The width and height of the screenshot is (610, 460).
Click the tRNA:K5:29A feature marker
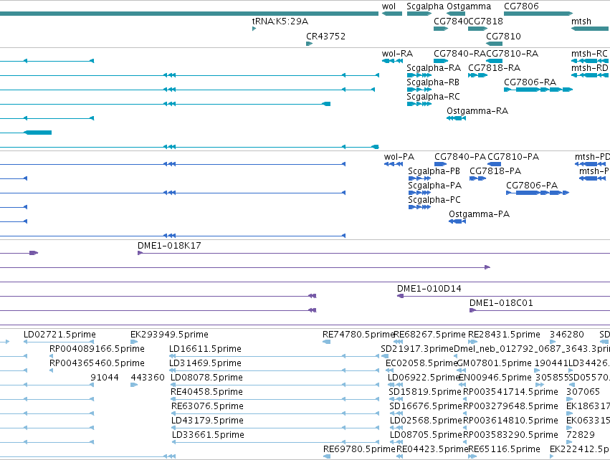tap(254, 29)
